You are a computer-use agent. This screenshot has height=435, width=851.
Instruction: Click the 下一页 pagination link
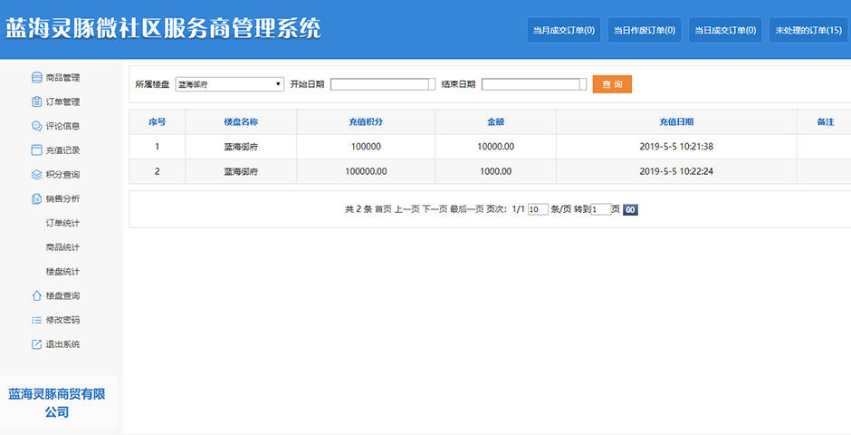click(435, 209)
